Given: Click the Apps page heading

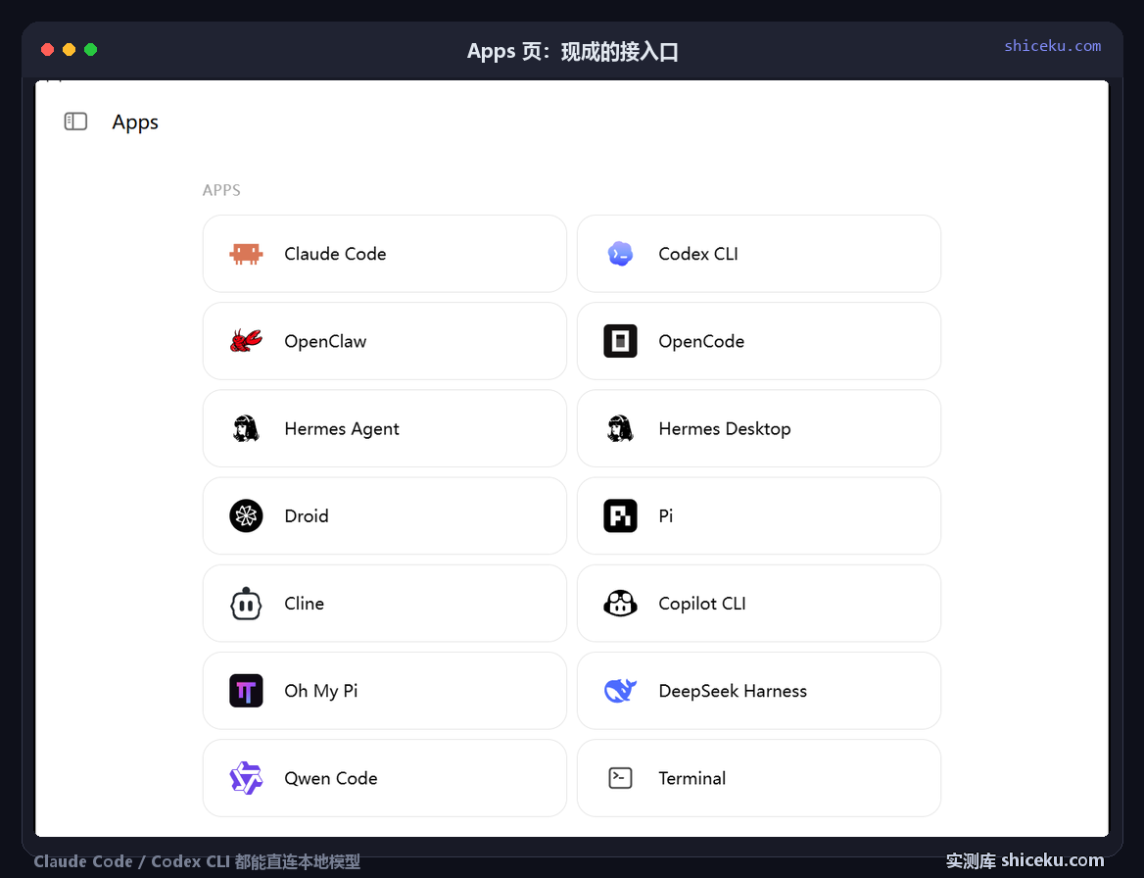Looking at the screenshot, I should tap(135, 122).
